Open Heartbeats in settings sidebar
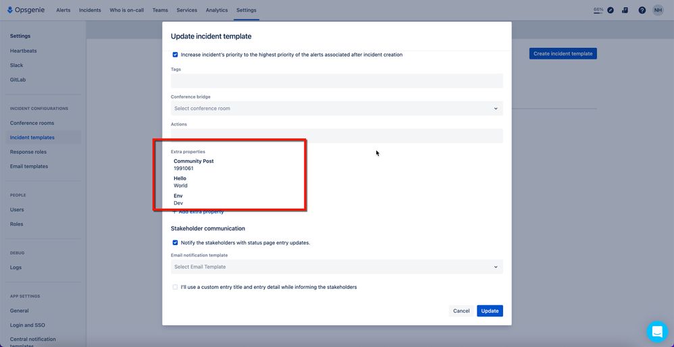 pyautogui.click(x=23, y=51)
